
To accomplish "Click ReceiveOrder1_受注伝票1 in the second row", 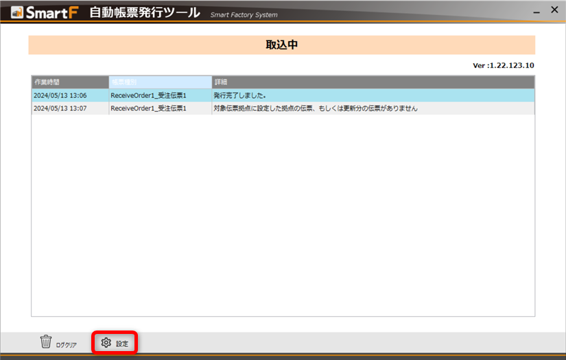I will pyautogui.click(x=148, y=108).
